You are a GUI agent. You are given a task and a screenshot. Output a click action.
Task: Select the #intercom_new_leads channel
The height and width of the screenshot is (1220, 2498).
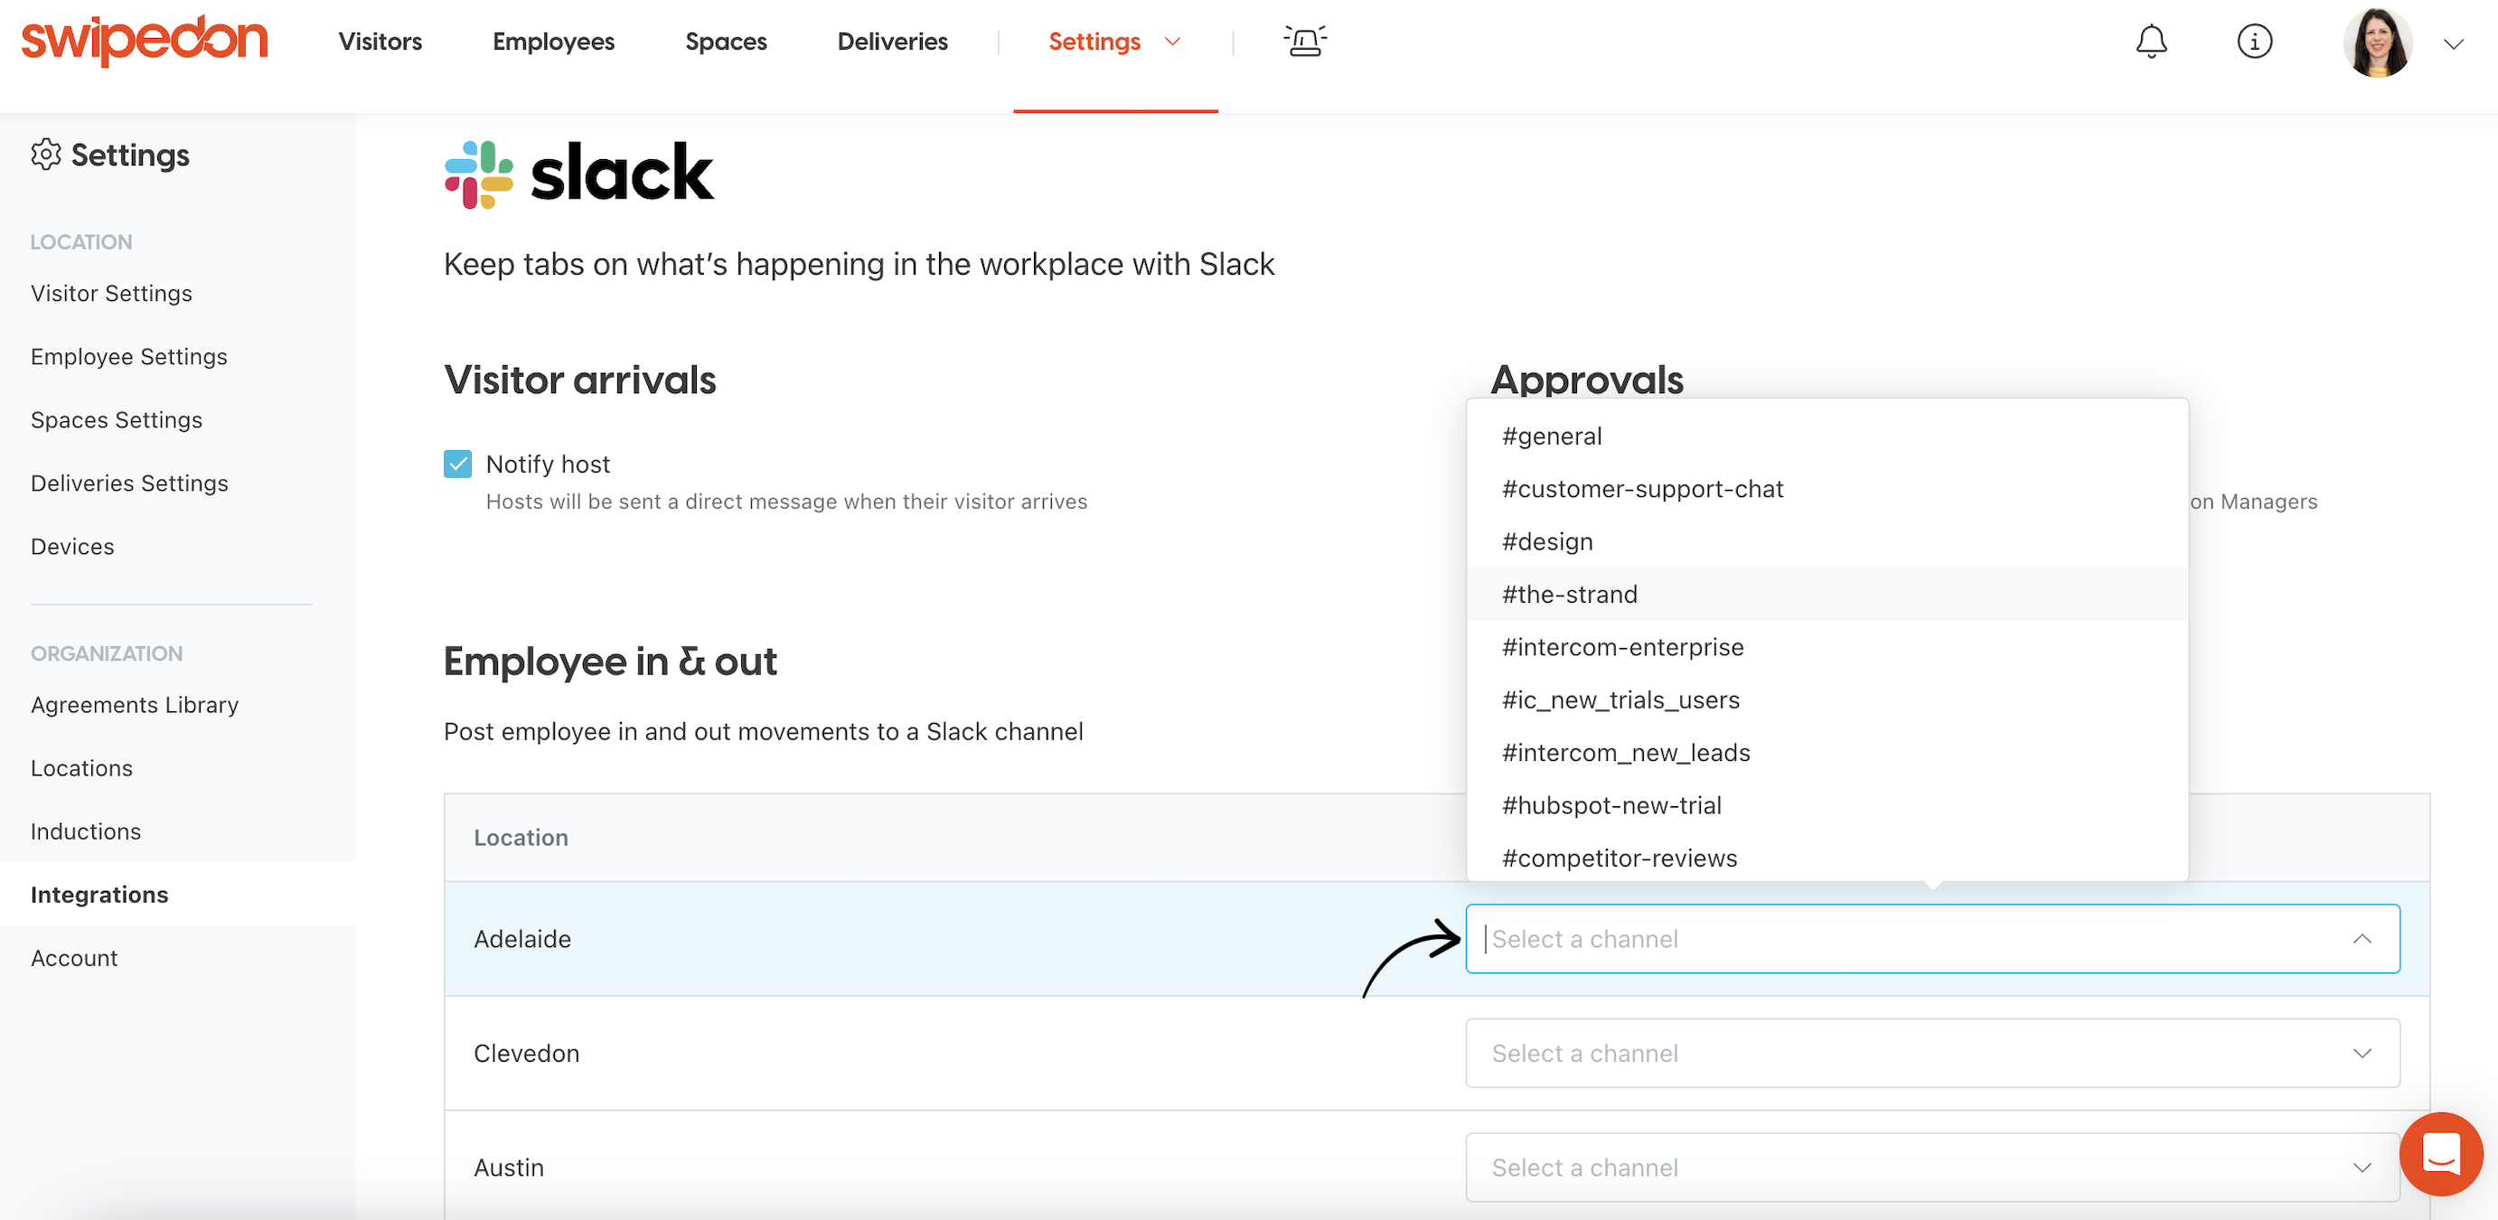1827,753
